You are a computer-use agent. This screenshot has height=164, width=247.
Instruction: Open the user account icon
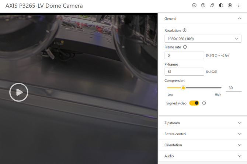(230, 6)
